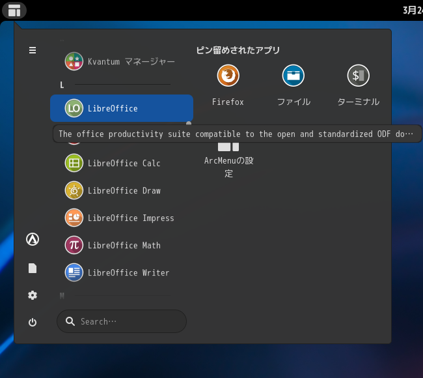Launch pinned Firefox app
Image resolution: width=423 pixels, height=378 pixels.
[228, 85]
